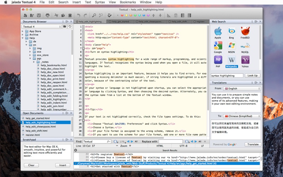Open the To Chinese (Simplified) dropdown
Screen dimensions: 283x177
[x=242, y=116]
